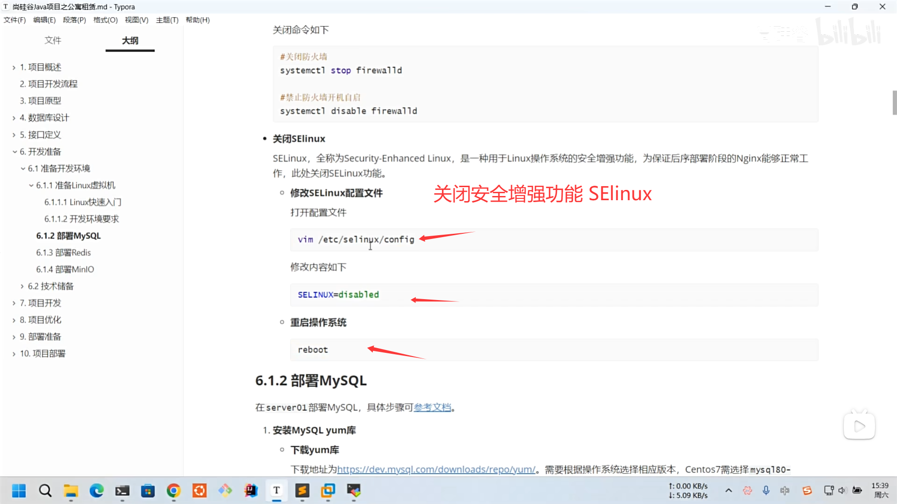
Task: Click the Sogou input method tray icon
Action: coord(807,490)
